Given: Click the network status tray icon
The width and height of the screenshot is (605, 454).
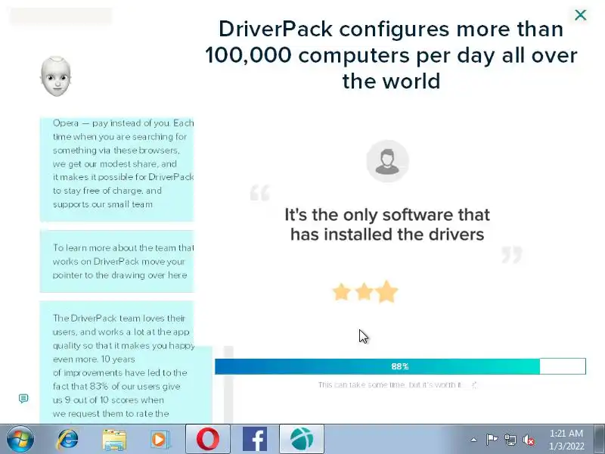Looking at the screenshot, I should tap(510, 440).
